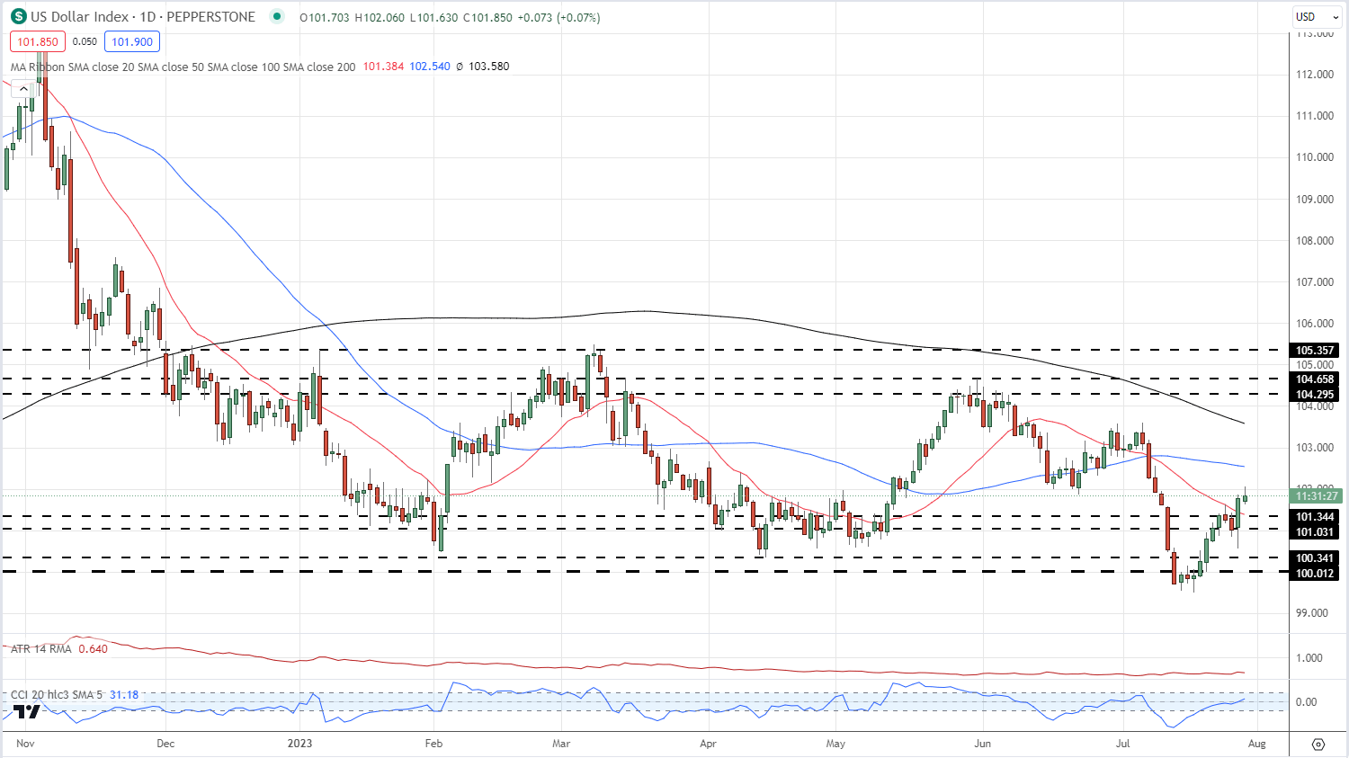Click the ATR value 0.640
Image resolution: width=1349 pixels, height=758 pixels.
[x=94, y=649]
